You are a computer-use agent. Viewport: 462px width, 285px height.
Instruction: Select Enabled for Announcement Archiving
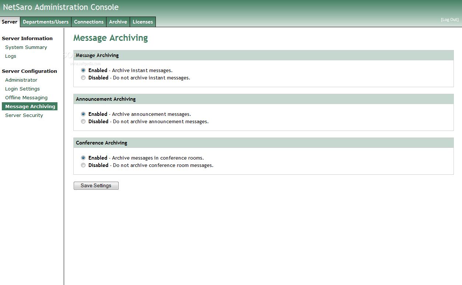point(83,114)
